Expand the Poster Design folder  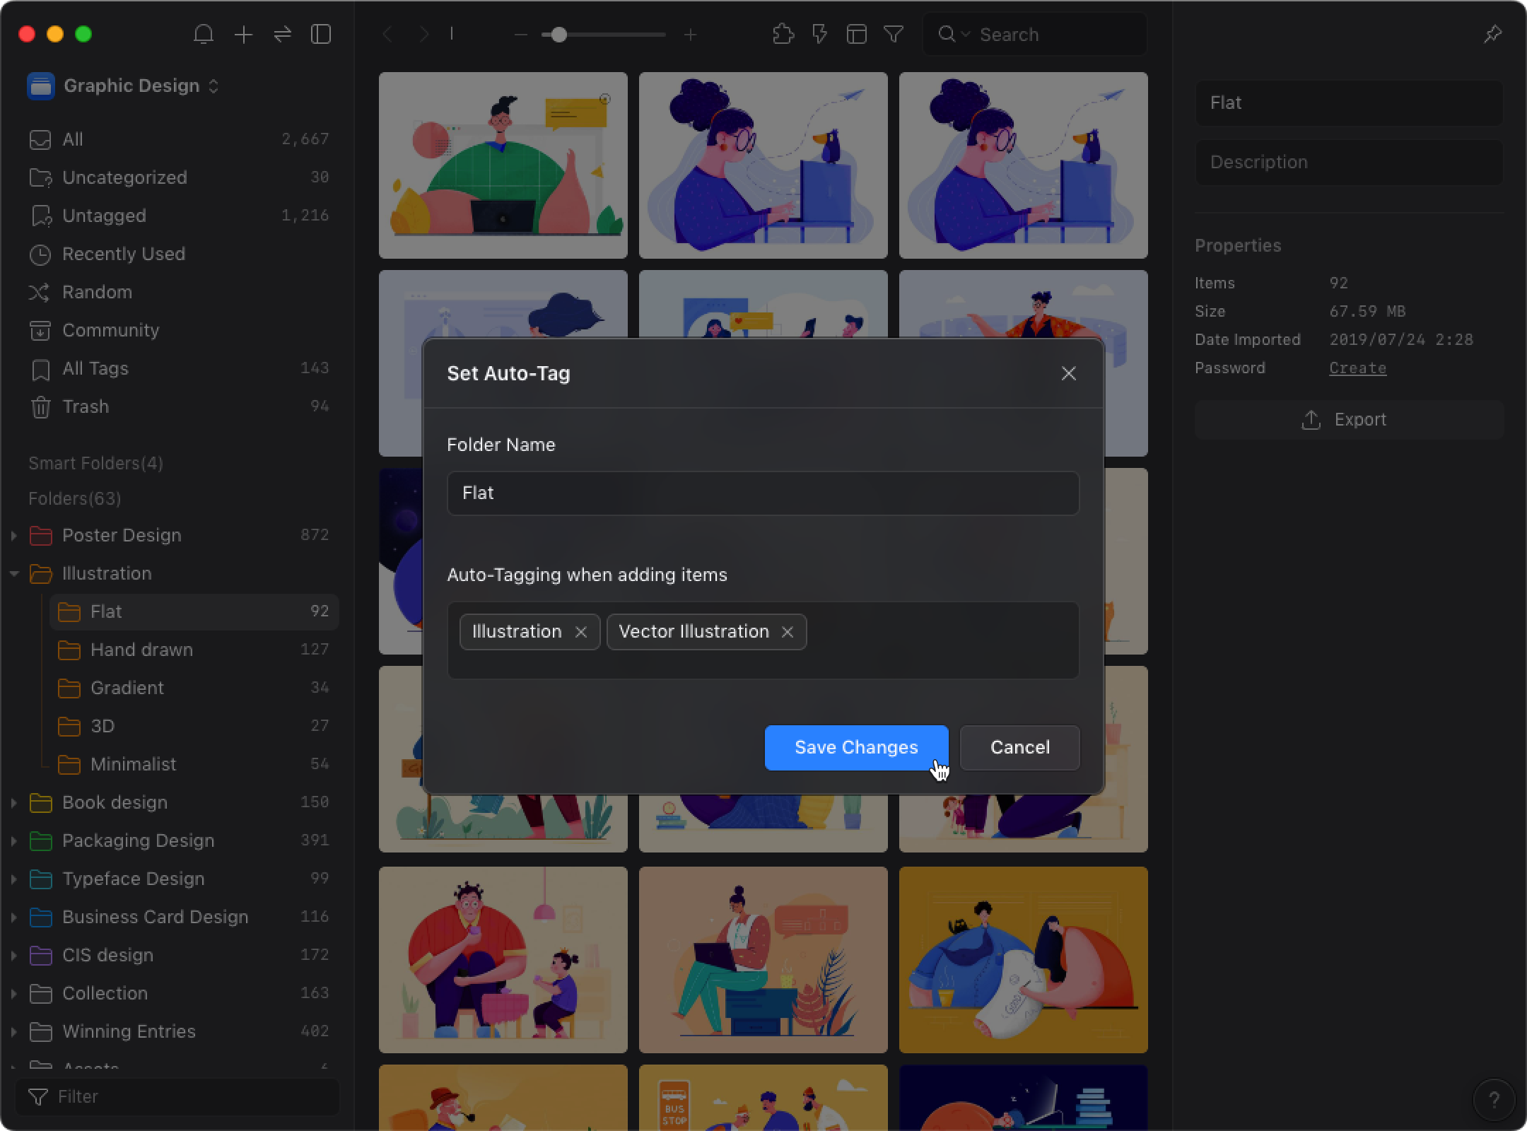pos(12,536)
